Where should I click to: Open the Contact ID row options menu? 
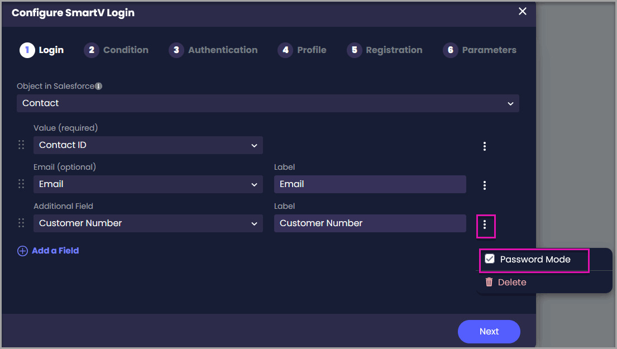[x=485, y=146]
